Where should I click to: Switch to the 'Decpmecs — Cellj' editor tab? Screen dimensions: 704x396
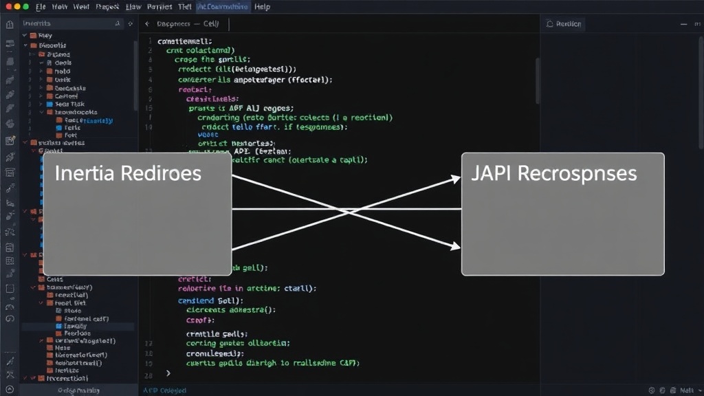click(188, 24)
